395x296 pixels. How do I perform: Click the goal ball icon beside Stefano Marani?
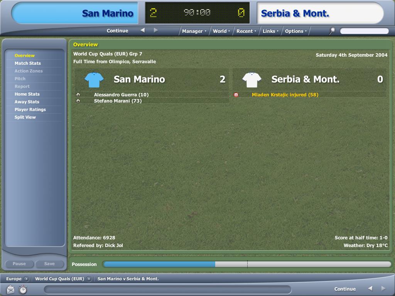coord(78,101)
